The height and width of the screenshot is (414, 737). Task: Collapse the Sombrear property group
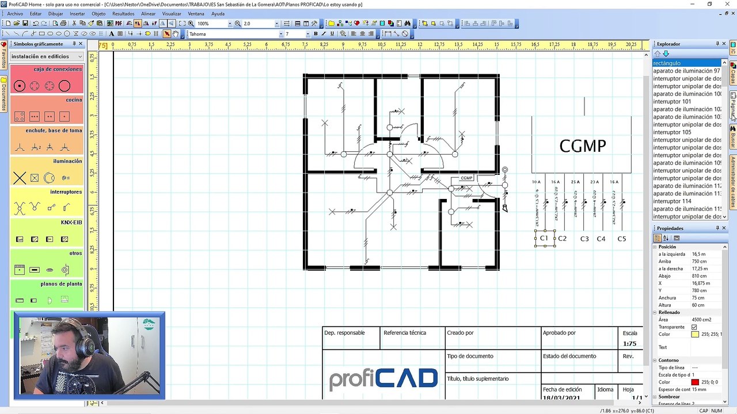pyautogui.click(x=655, y=397)
